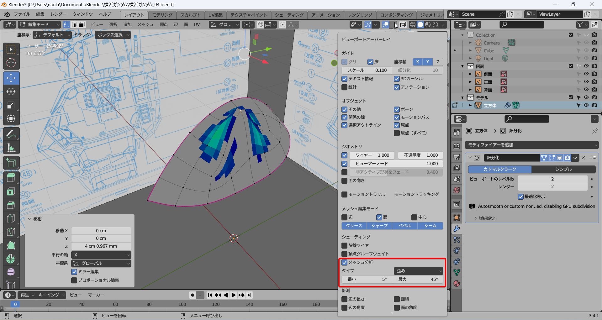Click the シンプル subdivision type button
The height and width of the screenshot is (320, 602).
coord(563,169)
